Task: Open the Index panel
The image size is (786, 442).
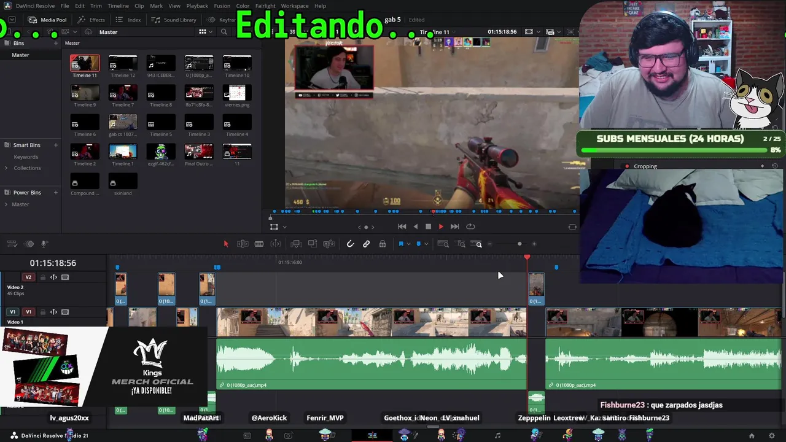Action: point(128,20)
